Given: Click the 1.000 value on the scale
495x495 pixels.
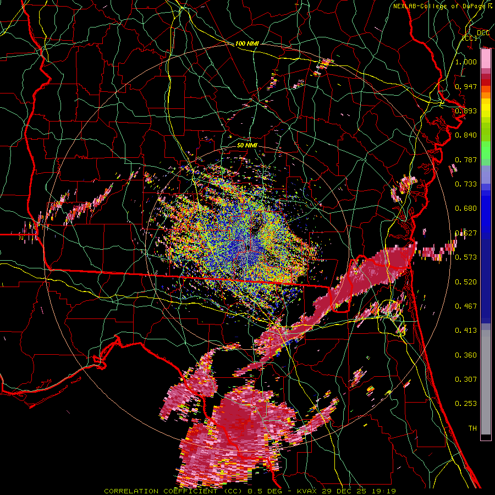Looking at the screenshot, I should point(466,62).
